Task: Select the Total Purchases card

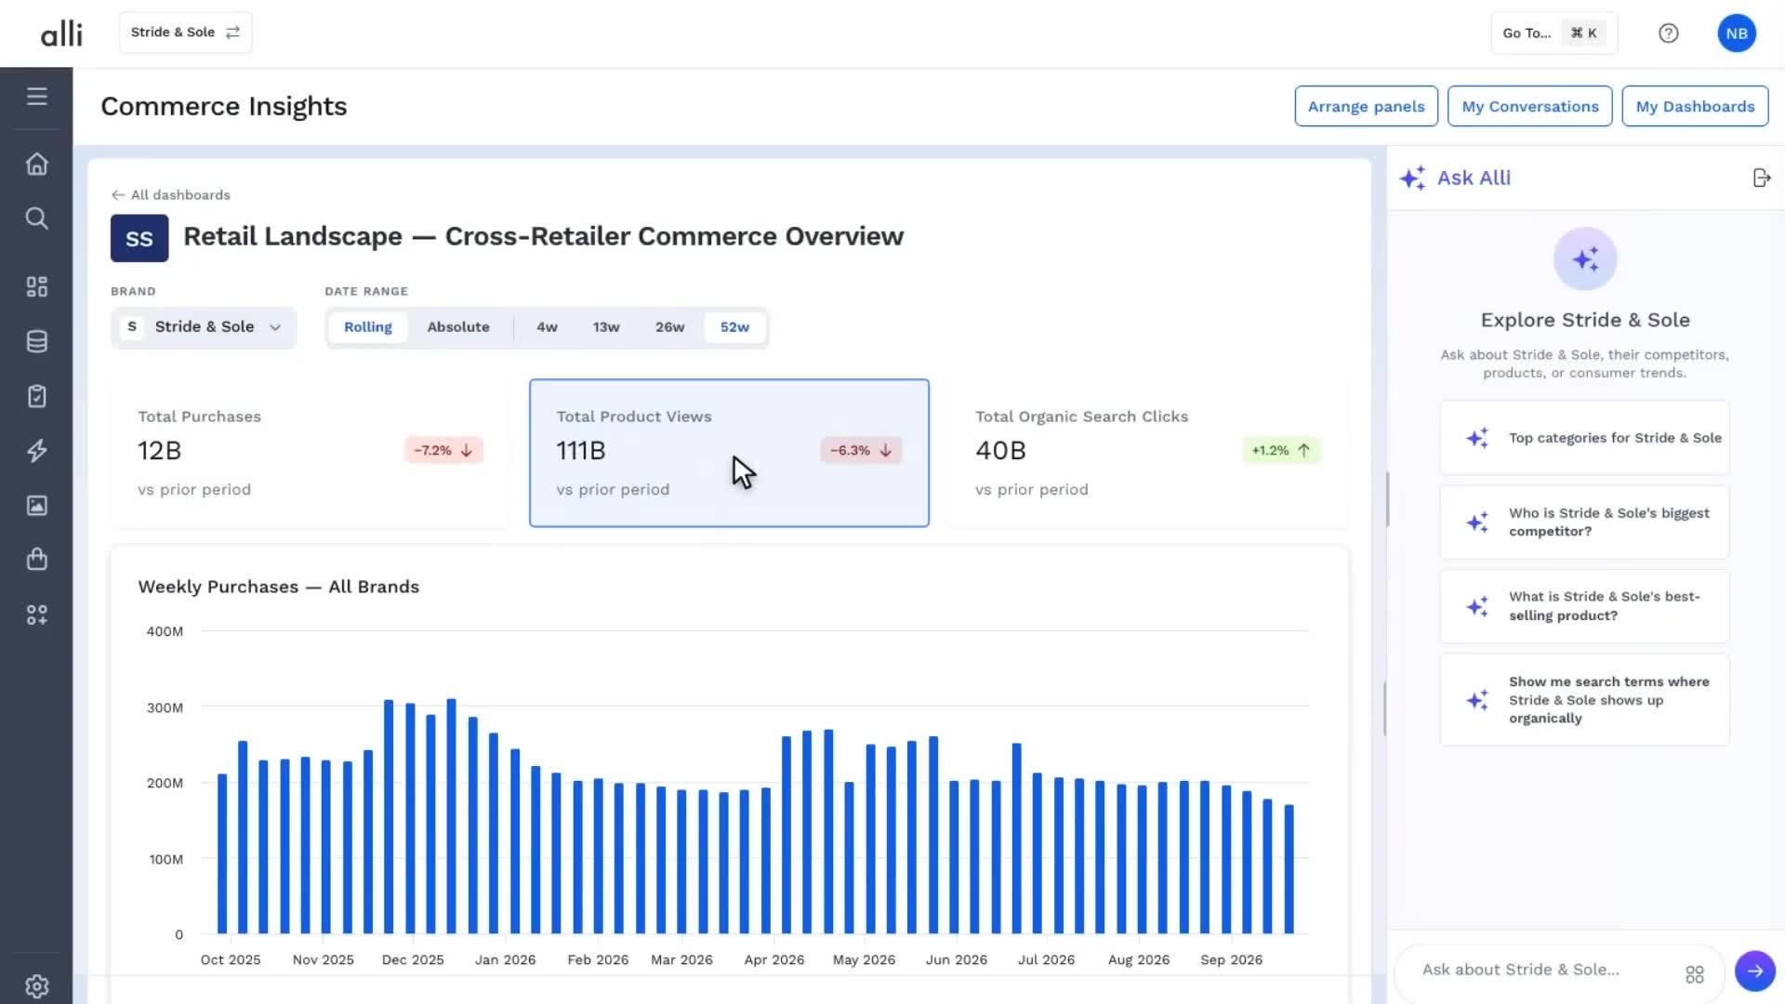Action: pos(310,453)
